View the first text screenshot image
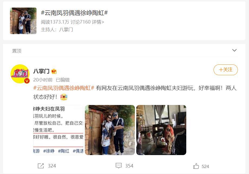This screenshot has width=249, height=174. click(58, 130)
